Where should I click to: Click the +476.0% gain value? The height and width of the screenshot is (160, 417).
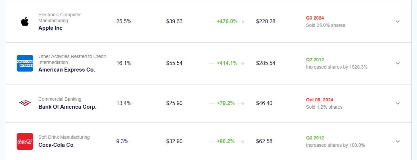click(227, 22)
